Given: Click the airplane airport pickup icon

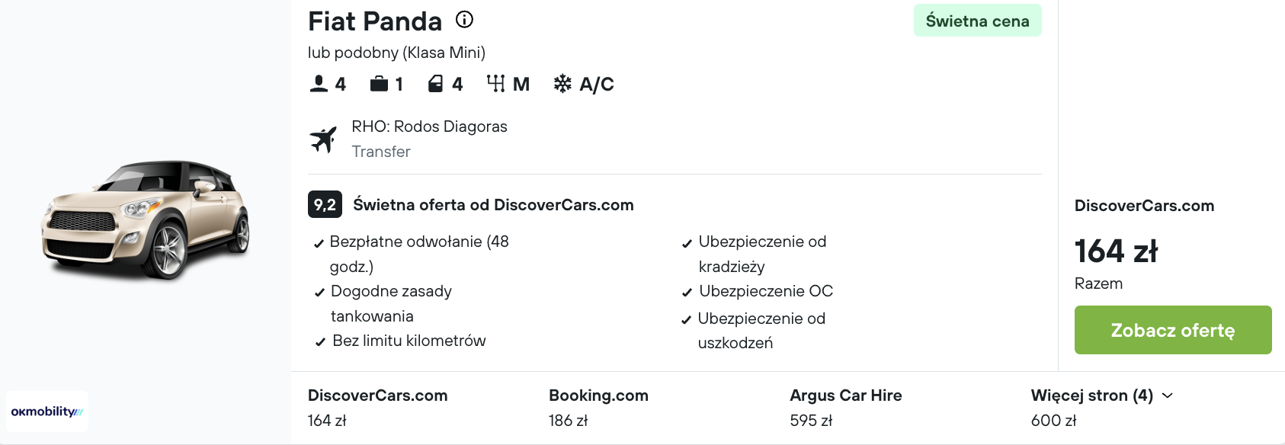Looking at the screenshot, I should 323,139.
